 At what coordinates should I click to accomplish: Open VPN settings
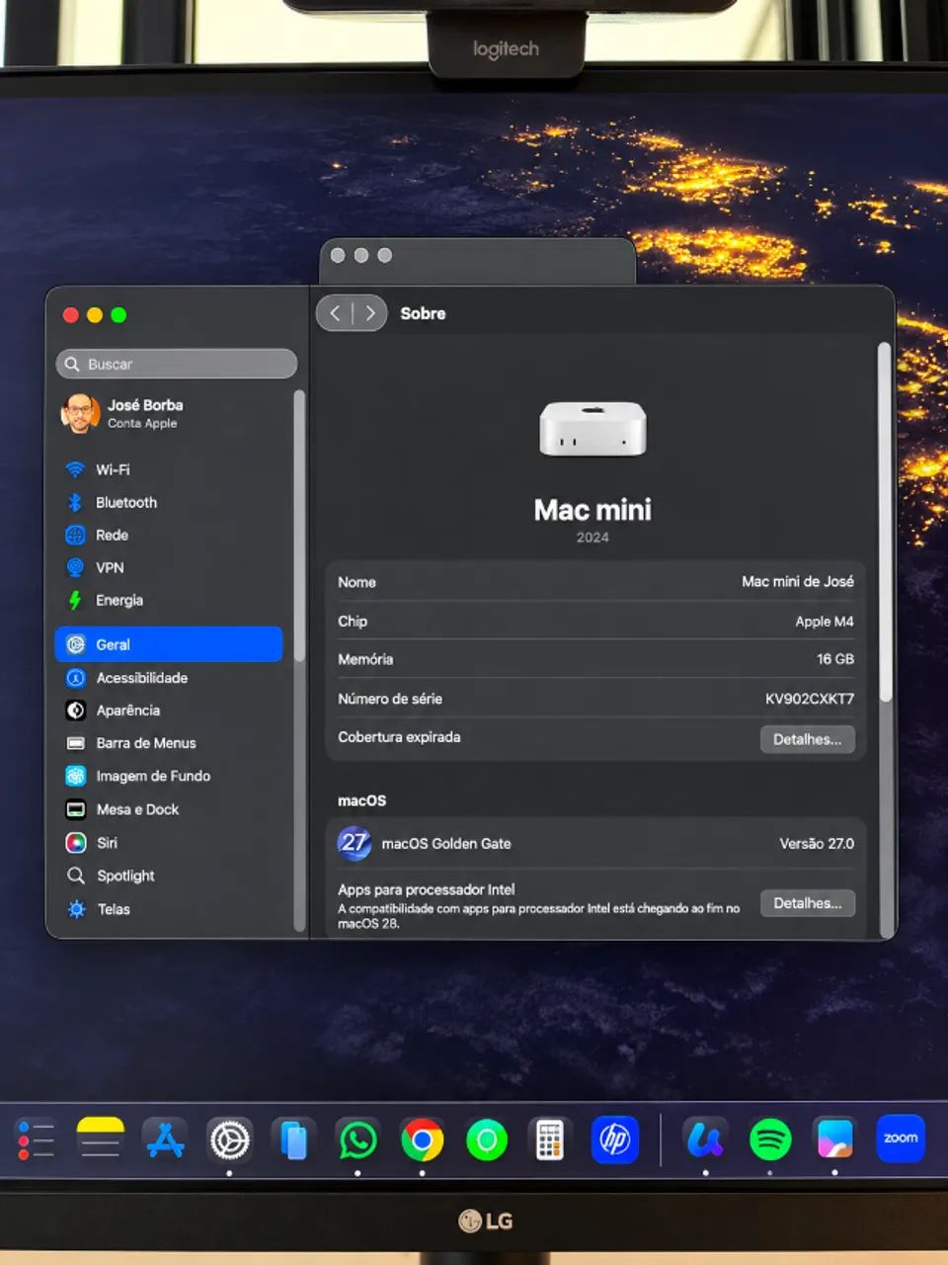pos(168,567)
